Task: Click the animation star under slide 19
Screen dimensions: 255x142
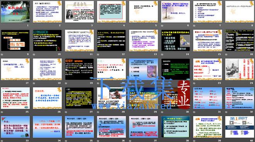Action: 66,83
